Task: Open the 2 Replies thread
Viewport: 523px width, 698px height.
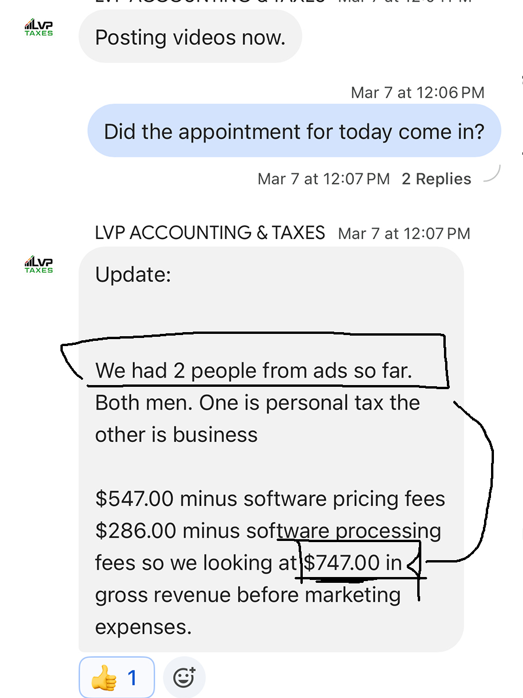Action: click(x=436, y=179)
